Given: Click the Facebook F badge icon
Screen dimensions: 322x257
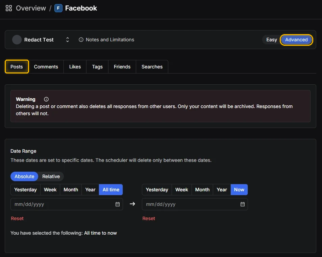Looking at the screenshot, I should pos(58,8).
